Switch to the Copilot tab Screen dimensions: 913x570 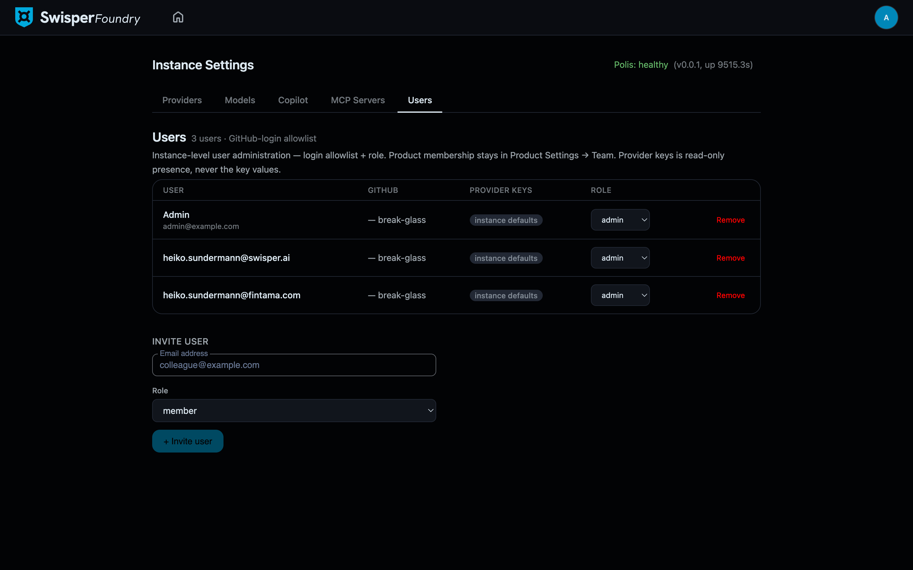pyautogui.click(x=293, y=100)
